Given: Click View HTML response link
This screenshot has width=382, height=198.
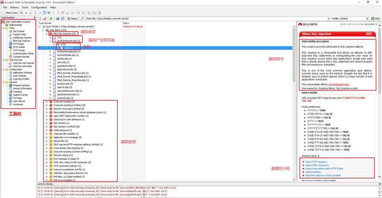Looking at the screenshot, I should click(x=317, y=165).
